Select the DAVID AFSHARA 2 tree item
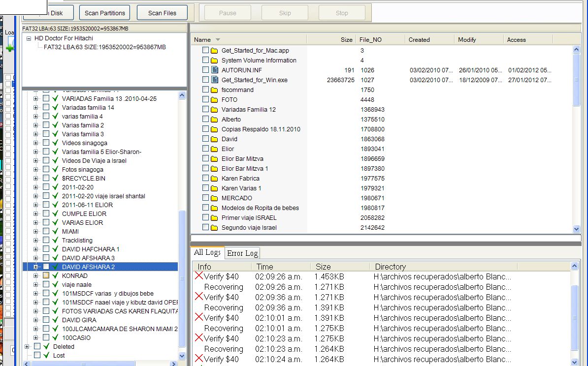The image size is (588, 366). pyautogui.click(x=88, y=267)
